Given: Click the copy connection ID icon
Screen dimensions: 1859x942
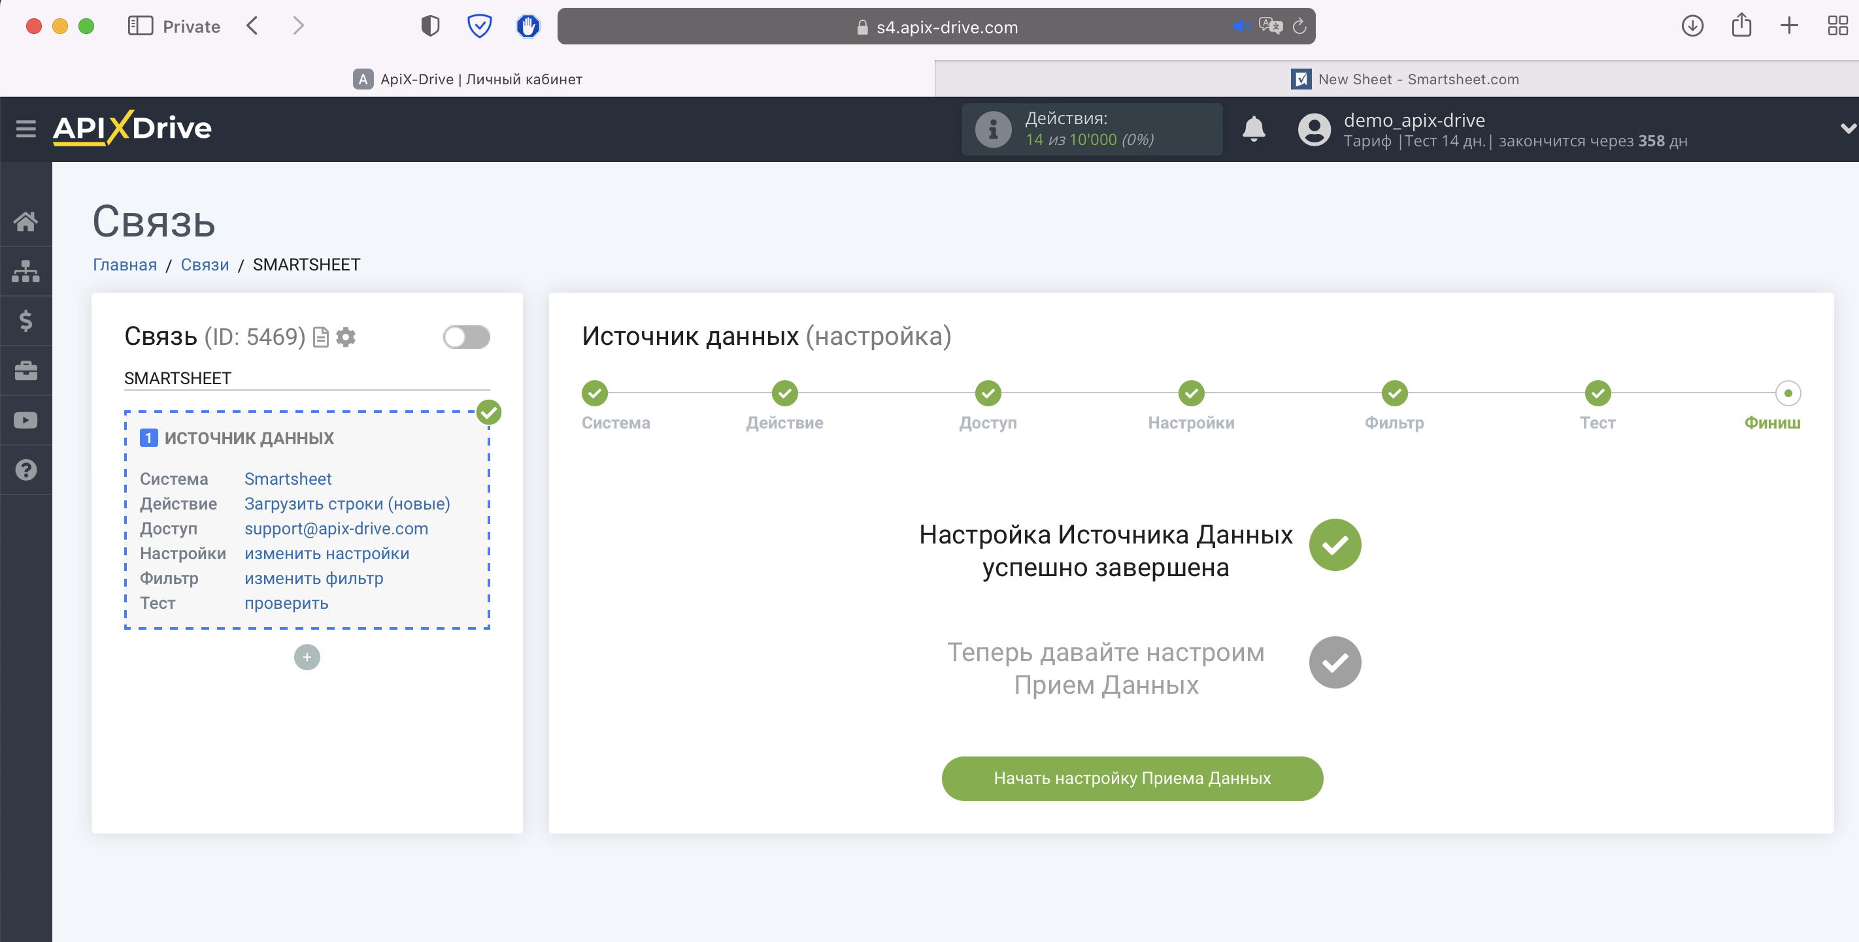Looking at the screenshot, I should pos(321,338).
